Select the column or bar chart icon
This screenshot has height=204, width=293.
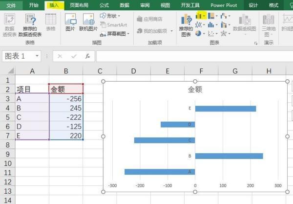point(201,16)
